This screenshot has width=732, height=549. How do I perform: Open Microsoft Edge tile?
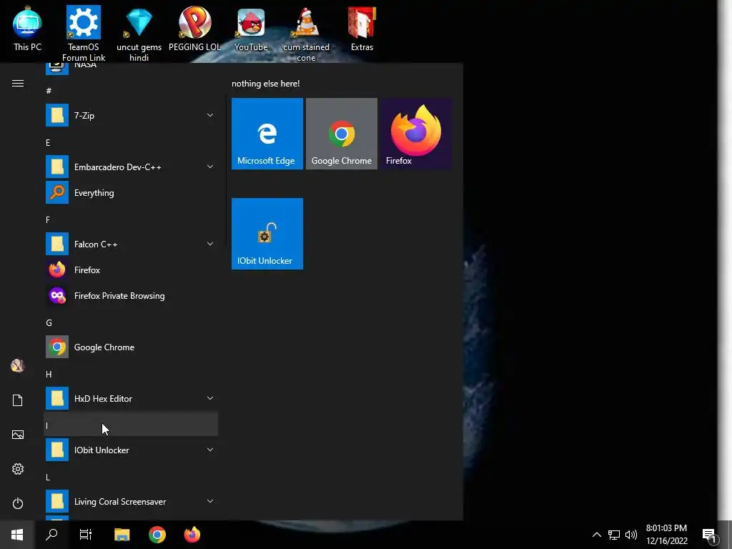point(267,134)
